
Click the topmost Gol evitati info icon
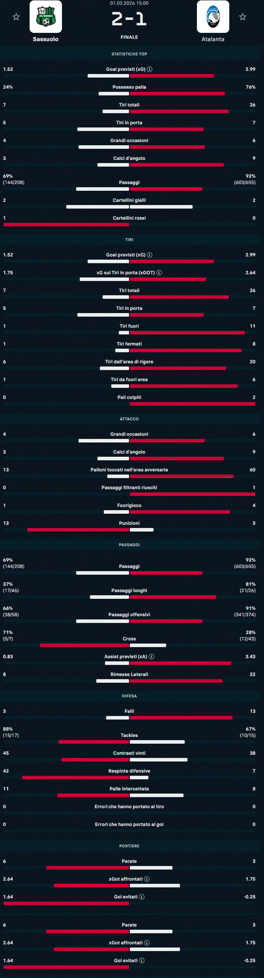(142, 897)
